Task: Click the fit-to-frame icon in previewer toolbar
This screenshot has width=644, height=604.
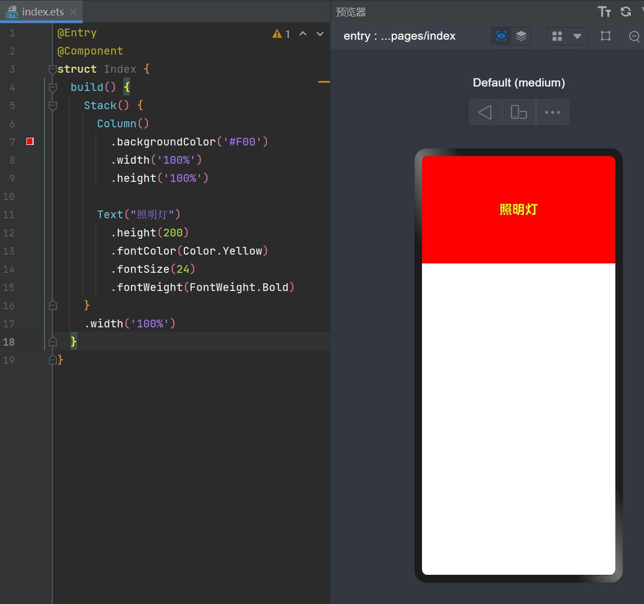Action: tap(605, 36)
